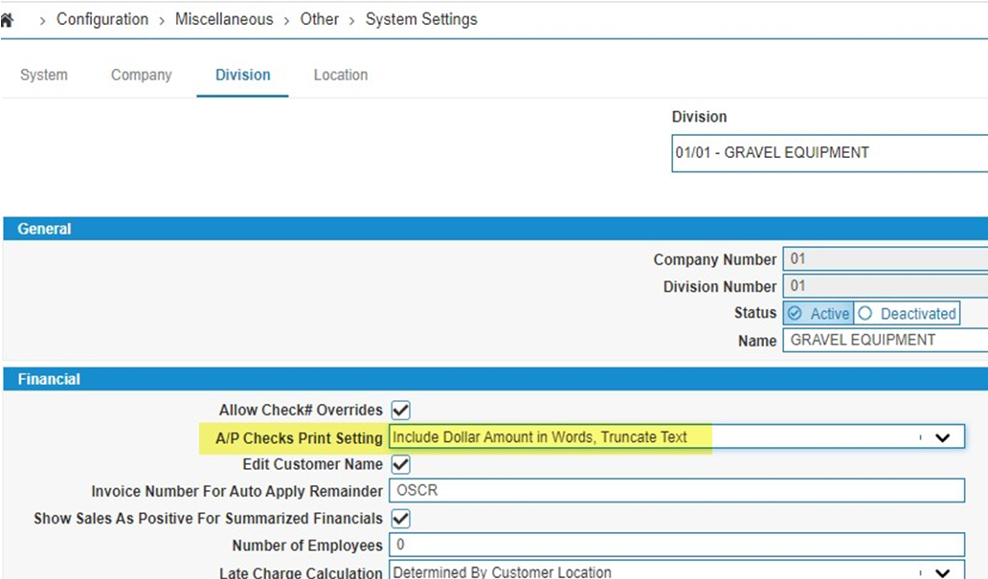
Task: Switch to the System tab
Action: (x=43, y=75)
